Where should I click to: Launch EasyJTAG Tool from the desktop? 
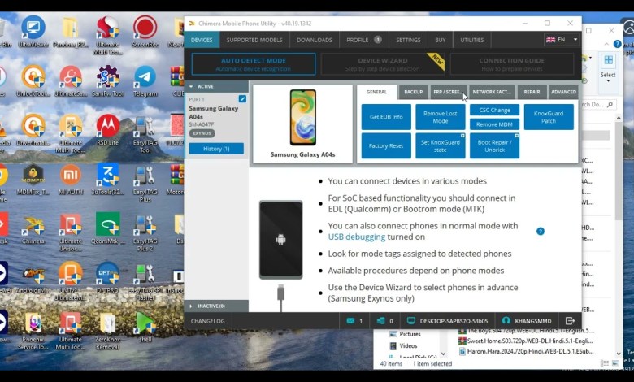(145, 134)
